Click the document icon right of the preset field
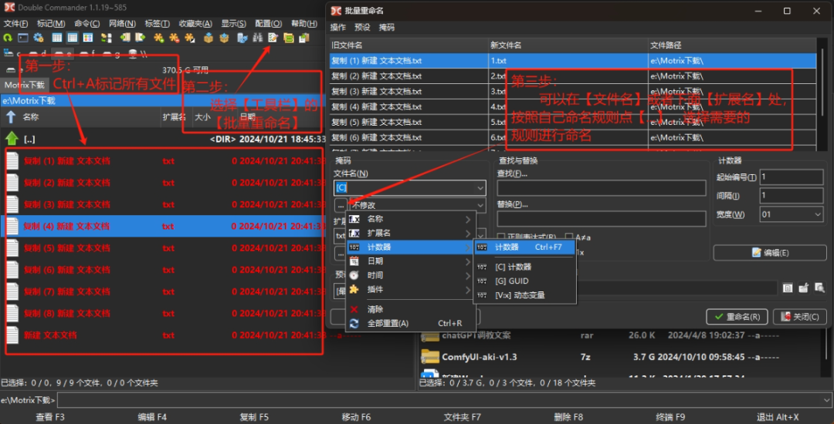Screen dimensions: 834x424 tap(788, 288)
